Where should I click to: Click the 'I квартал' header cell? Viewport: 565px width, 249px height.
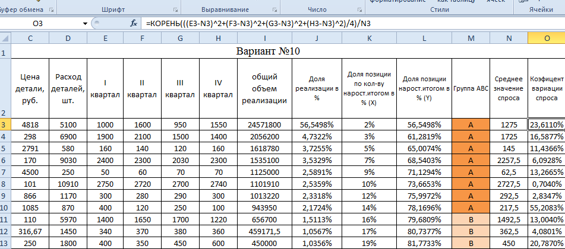[105, 88]
